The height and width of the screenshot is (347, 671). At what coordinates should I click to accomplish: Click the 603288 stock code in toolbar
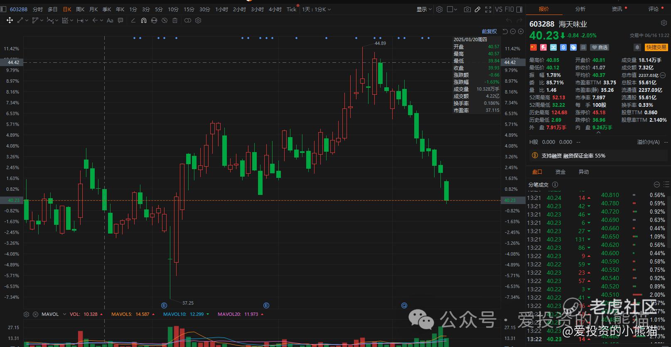pyautogui.click(x=19, y=9)
